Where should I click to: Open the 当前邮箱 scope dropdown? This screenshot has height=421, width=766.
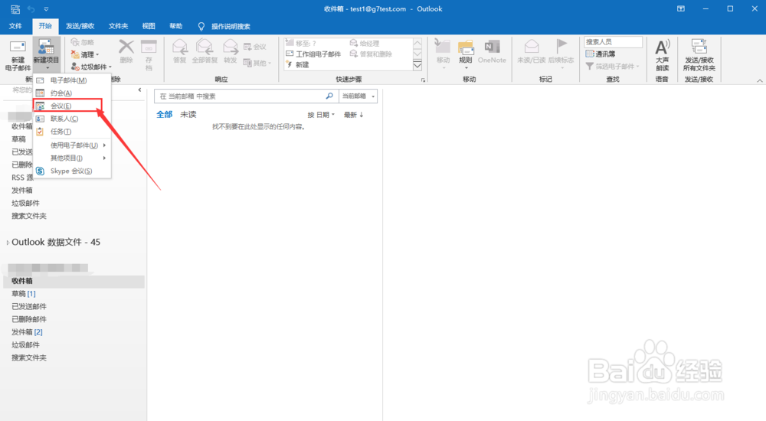coord(358,96)
